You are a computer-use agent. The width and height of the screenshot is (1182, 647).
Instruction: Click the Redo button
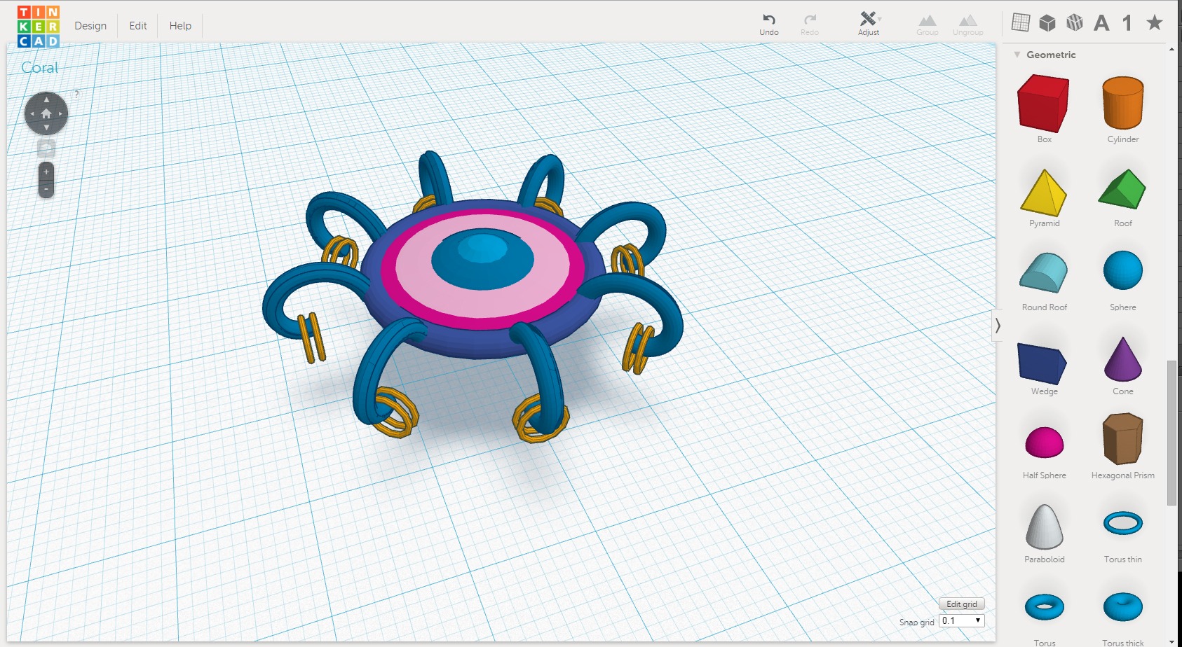(810, 25)
